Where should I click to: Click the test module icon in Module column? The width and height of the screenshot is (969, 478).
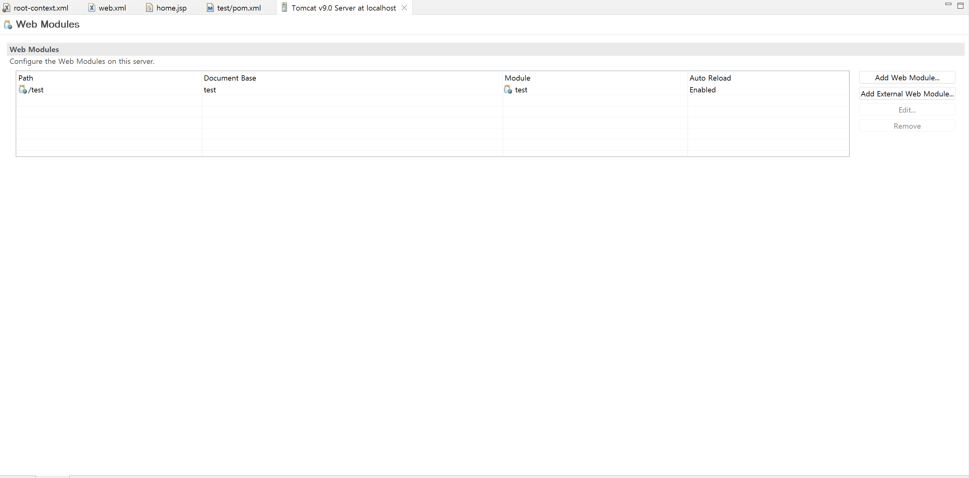(508, 90)
